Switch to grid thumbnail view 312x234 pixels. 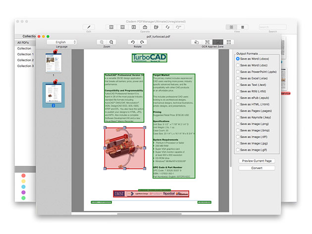[x=231, y=27]
